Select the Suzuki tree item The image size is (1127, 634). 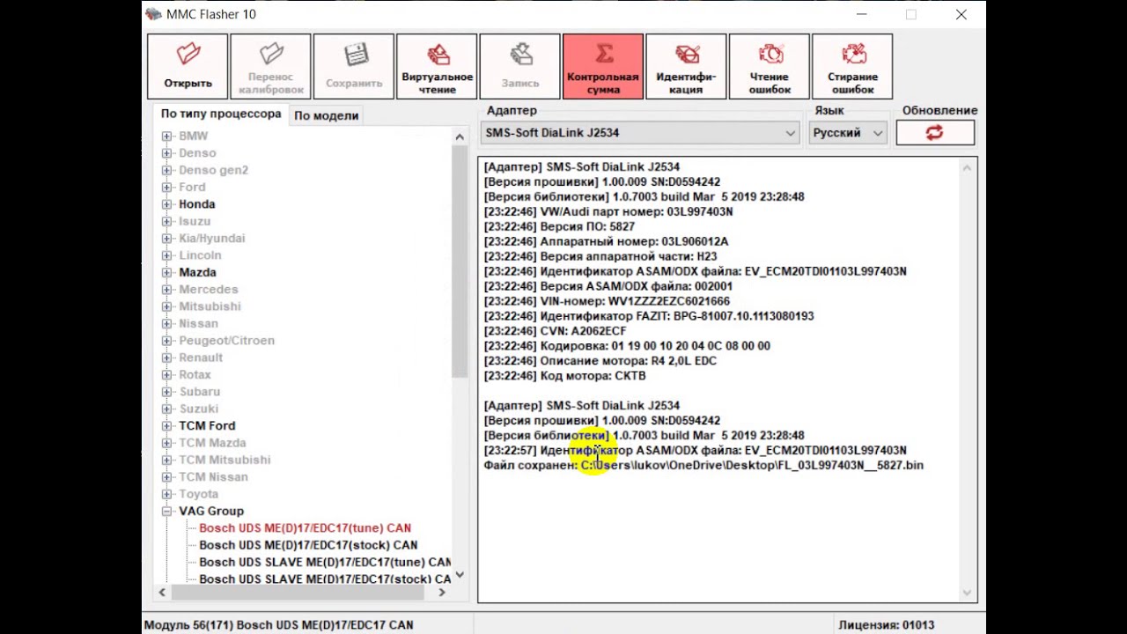(198, 409)
